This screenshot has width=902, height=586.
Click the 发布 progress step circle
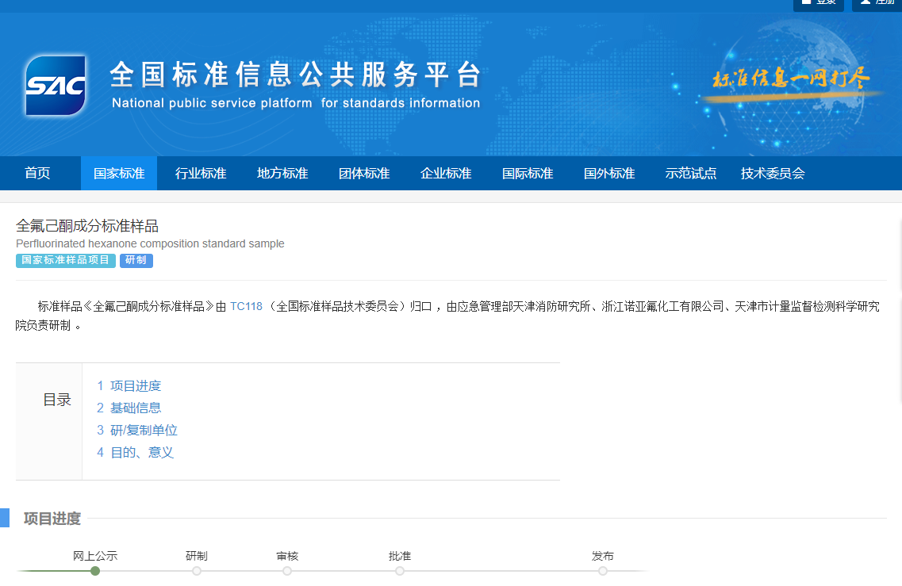(603, 571)
